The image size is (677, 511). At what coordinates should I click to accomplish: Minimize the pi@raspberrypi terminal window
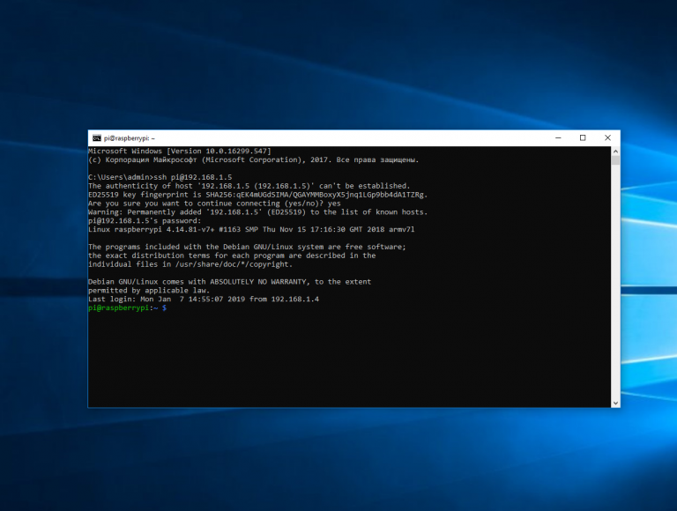coord(560,137)
